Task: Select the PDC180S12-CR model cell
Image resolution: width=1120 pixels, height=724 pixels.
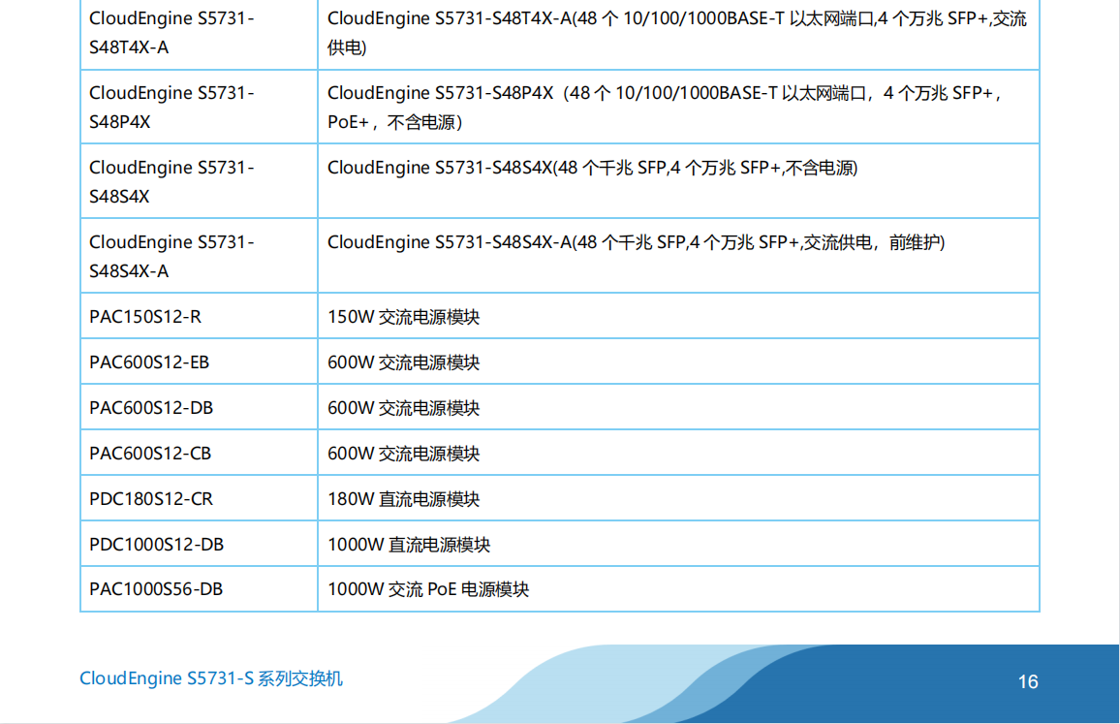Action: [151, 499]
